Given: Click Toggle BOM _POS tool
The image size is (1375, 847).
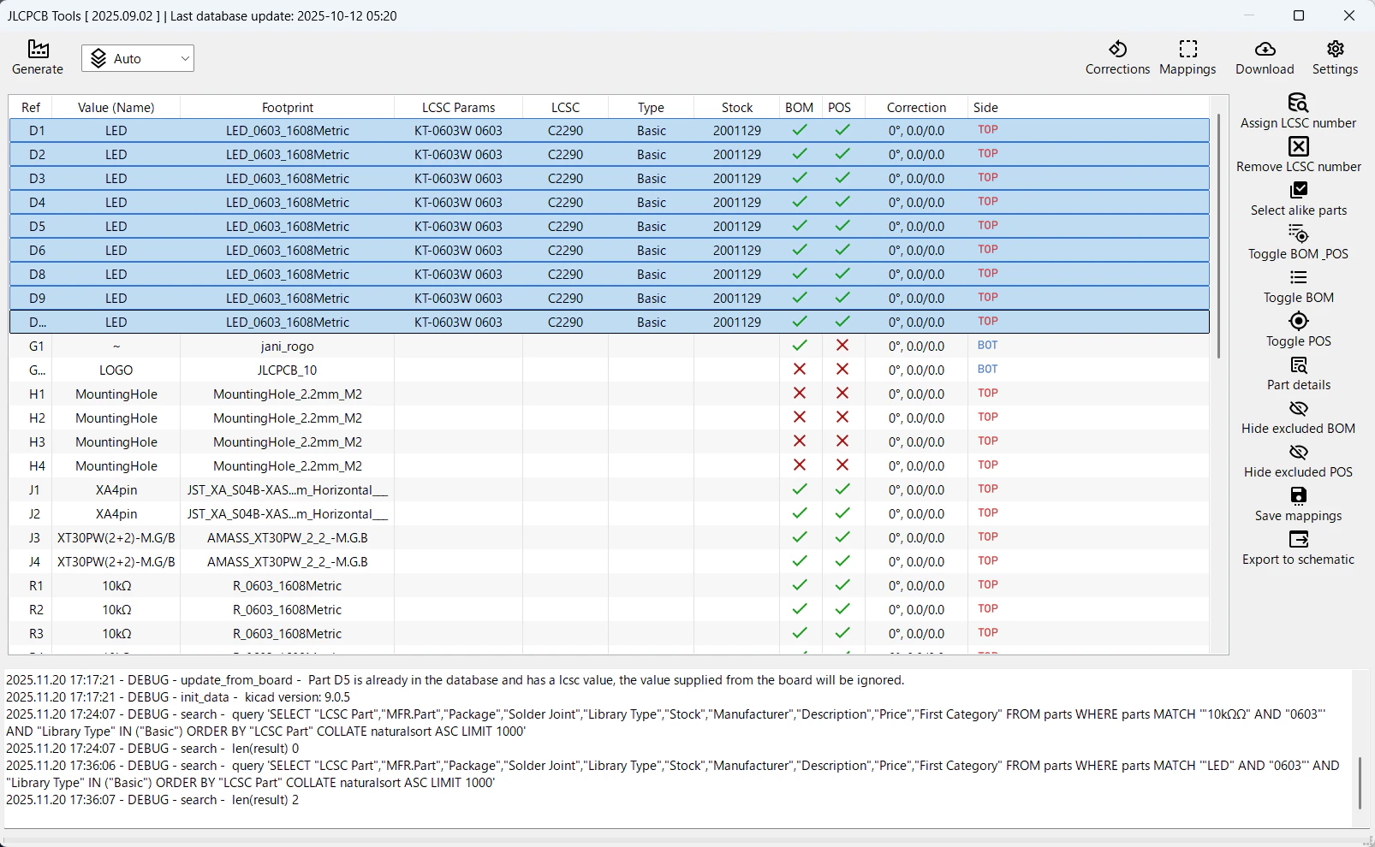Looking at the screenshot, I should coord(1298,242).
